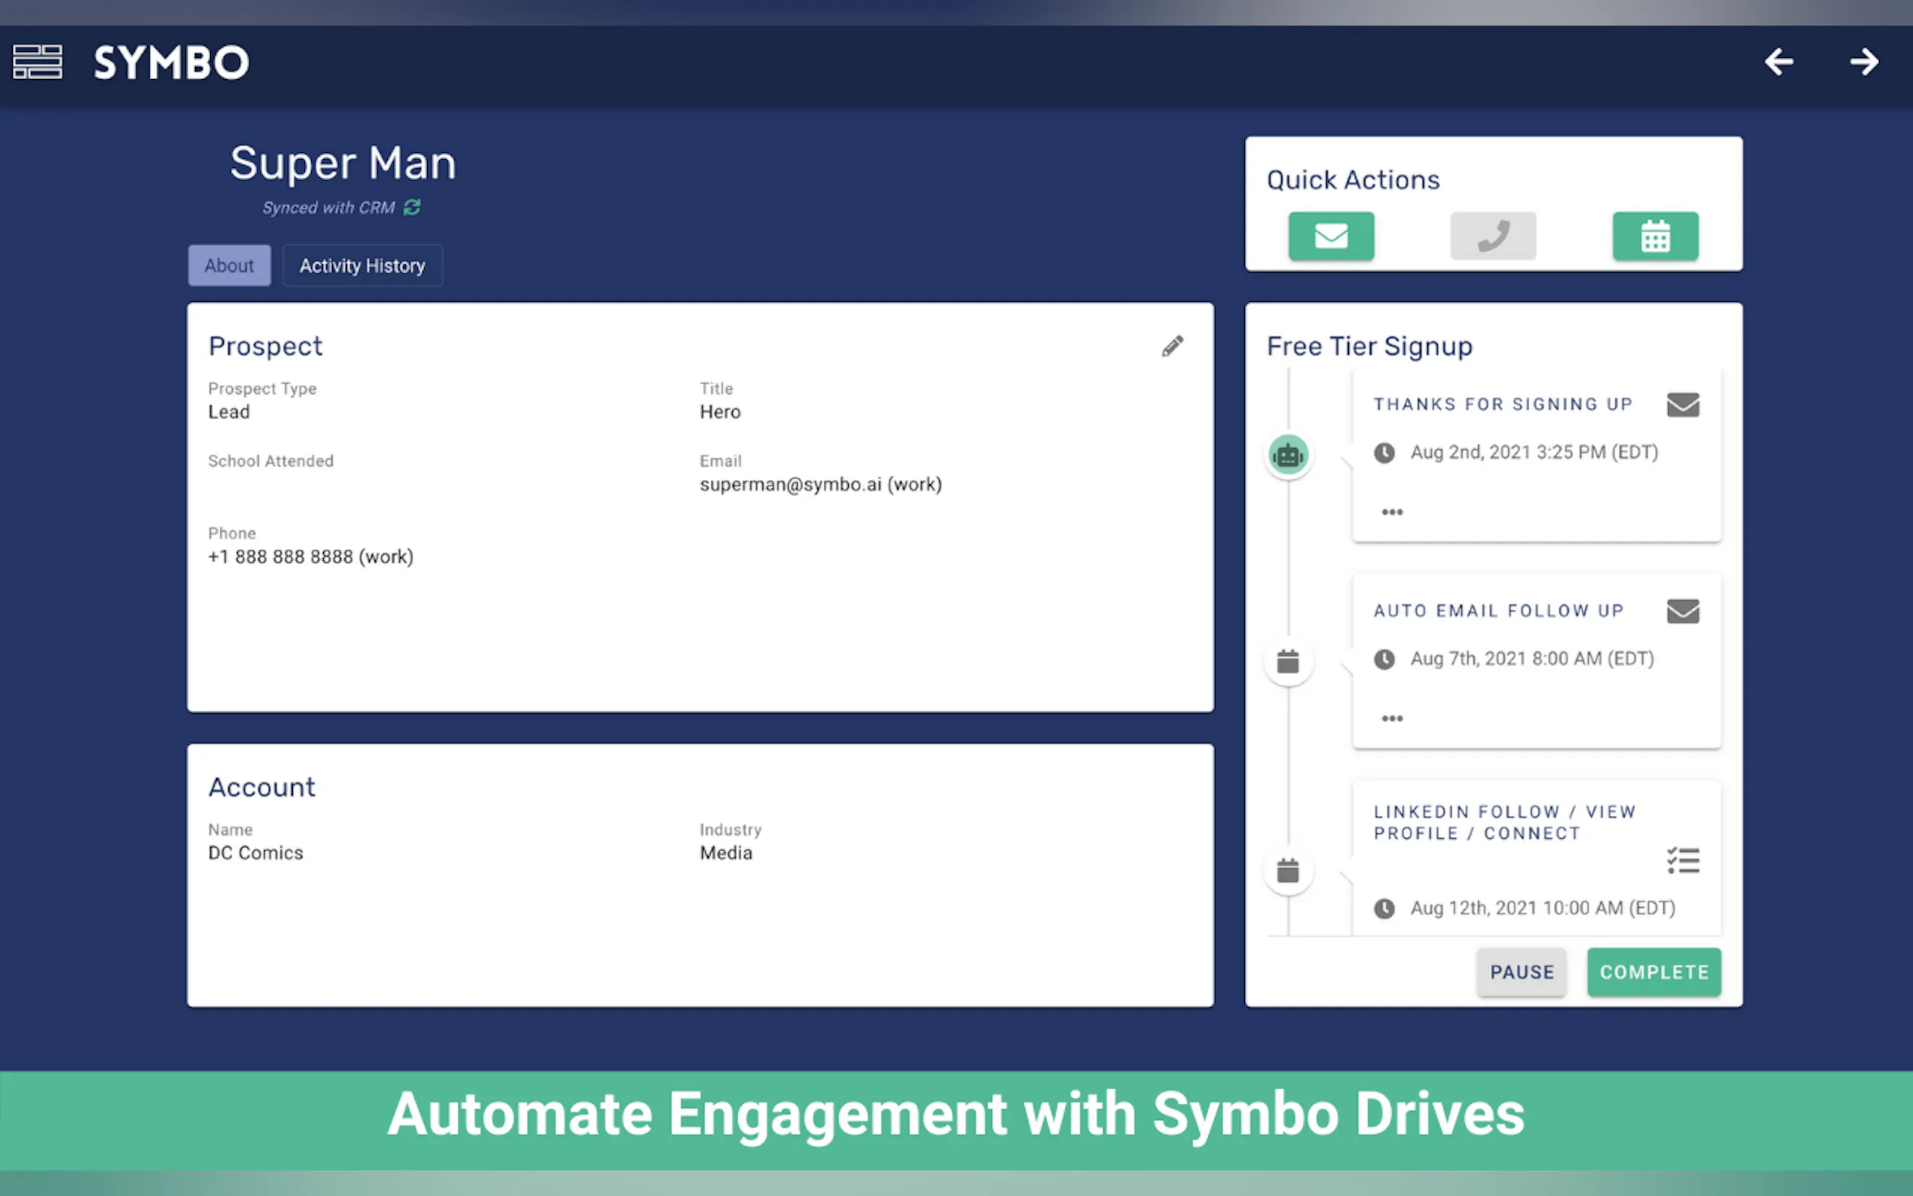Click envelope icon on Auto Email Follow Up
1913x1196 pixels.
click(1683, 612)
